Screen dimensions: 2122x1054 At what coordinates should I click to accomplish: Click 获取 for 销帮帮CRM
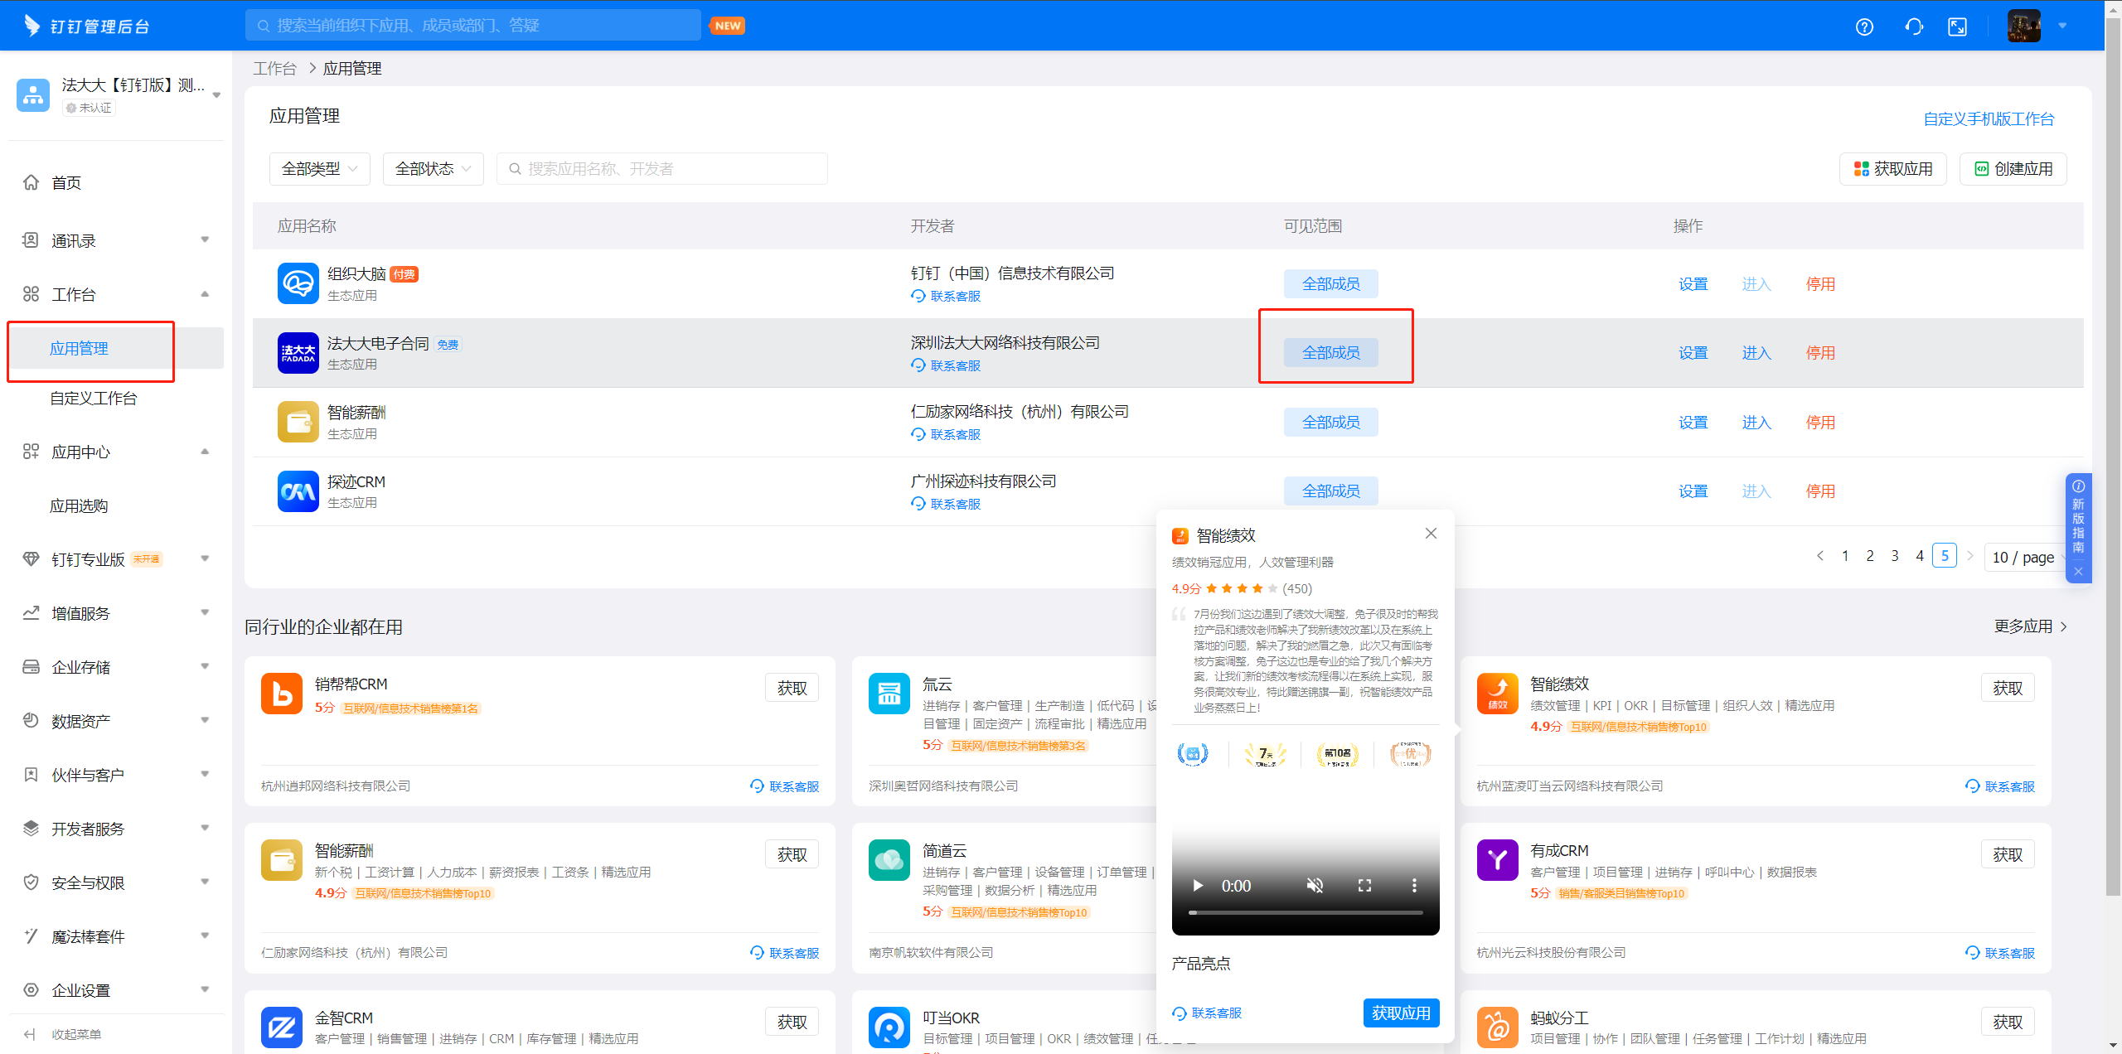coord(792,688)
